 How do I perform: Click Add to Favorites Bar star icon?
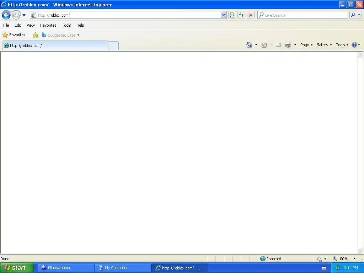coord(36,35)
